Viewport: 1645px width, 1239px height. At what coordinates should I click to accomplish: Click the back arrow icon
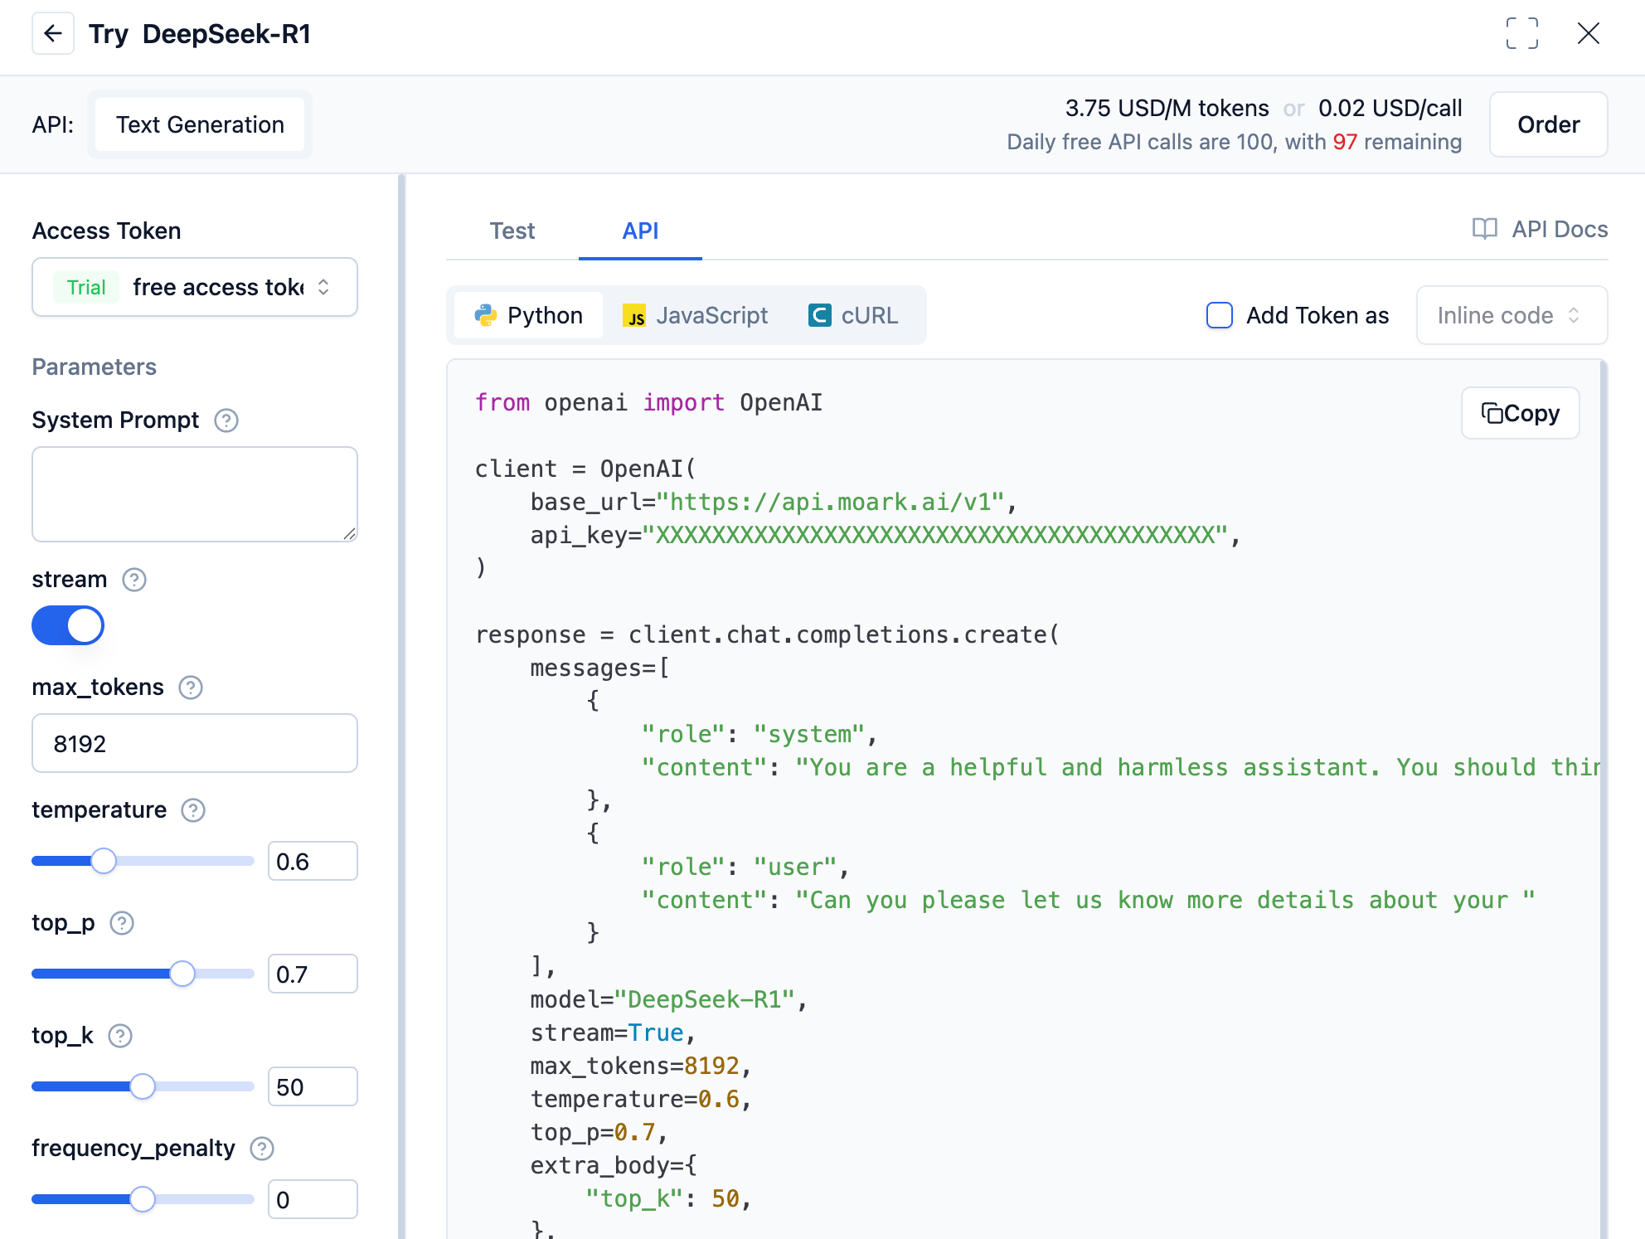coord(53,33)
